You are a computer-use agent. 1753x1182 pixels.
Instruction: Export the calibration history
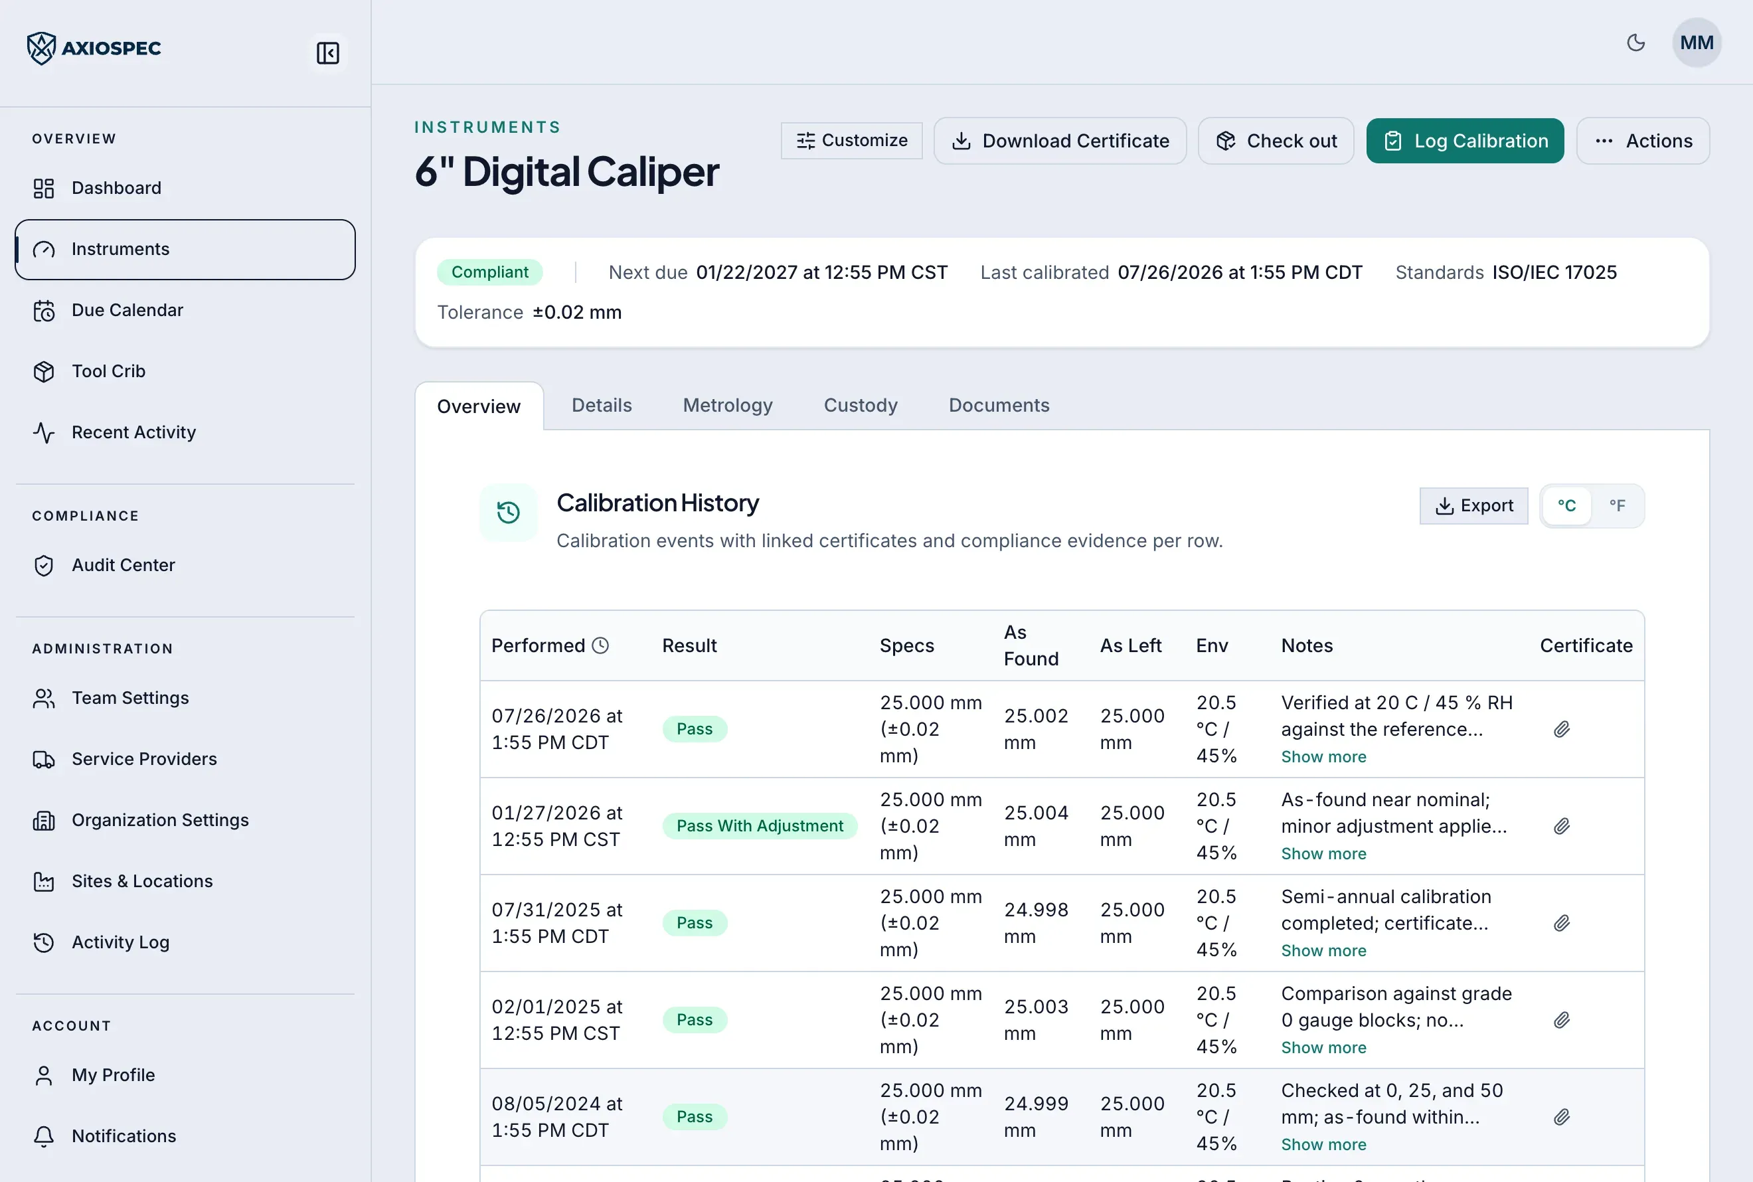(1473, 506)
